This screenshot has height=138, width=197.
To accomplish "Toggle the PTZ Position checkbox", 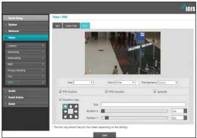I will [60, 91].
